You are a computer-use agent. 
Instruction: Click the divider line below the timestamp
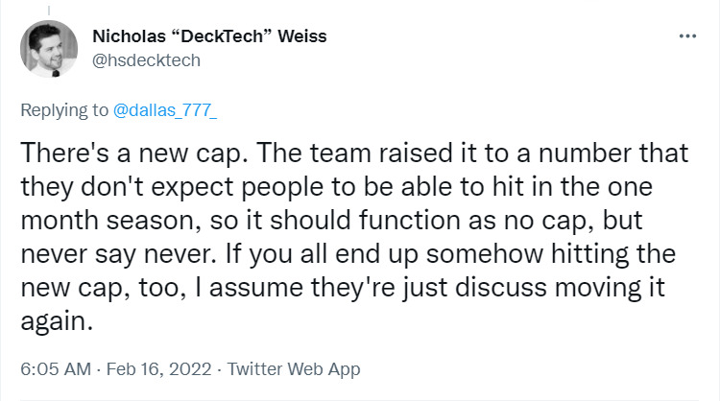click(360, 397)
